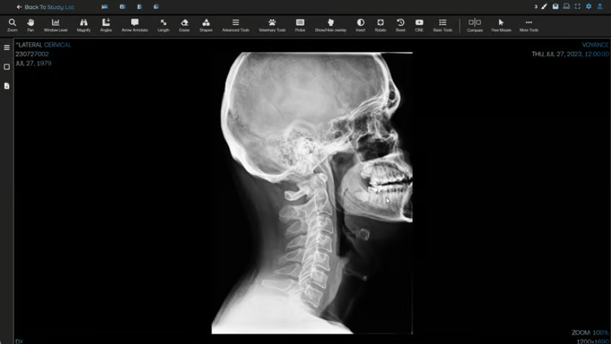Viewport: 611px width, 344px height.
Task: Expand the Shapes tool menu
Action: [x=205, y=25]
